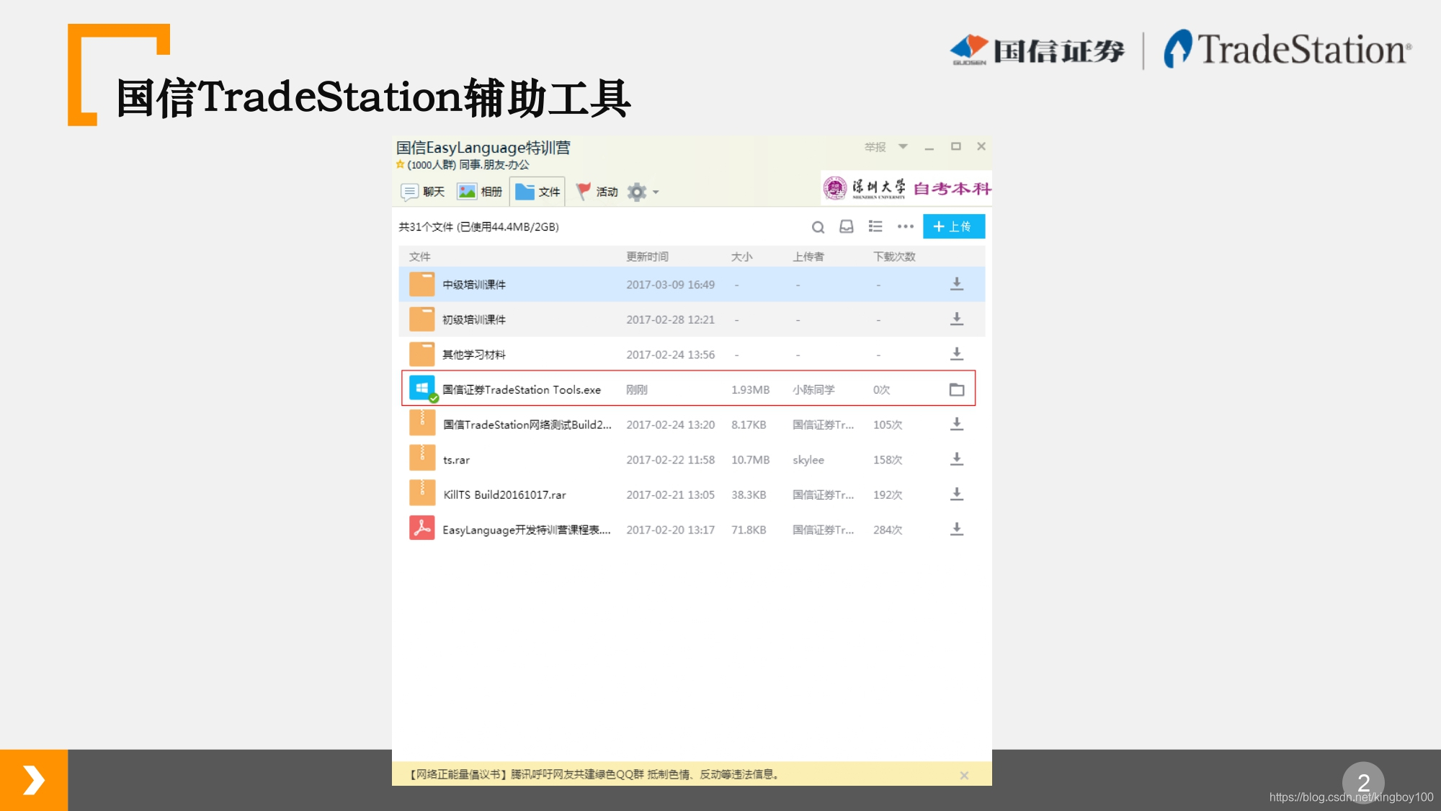Click the archive icon of 国信TradeStation网络测试Build
The image size is (1441, 811).
(422, 424)
